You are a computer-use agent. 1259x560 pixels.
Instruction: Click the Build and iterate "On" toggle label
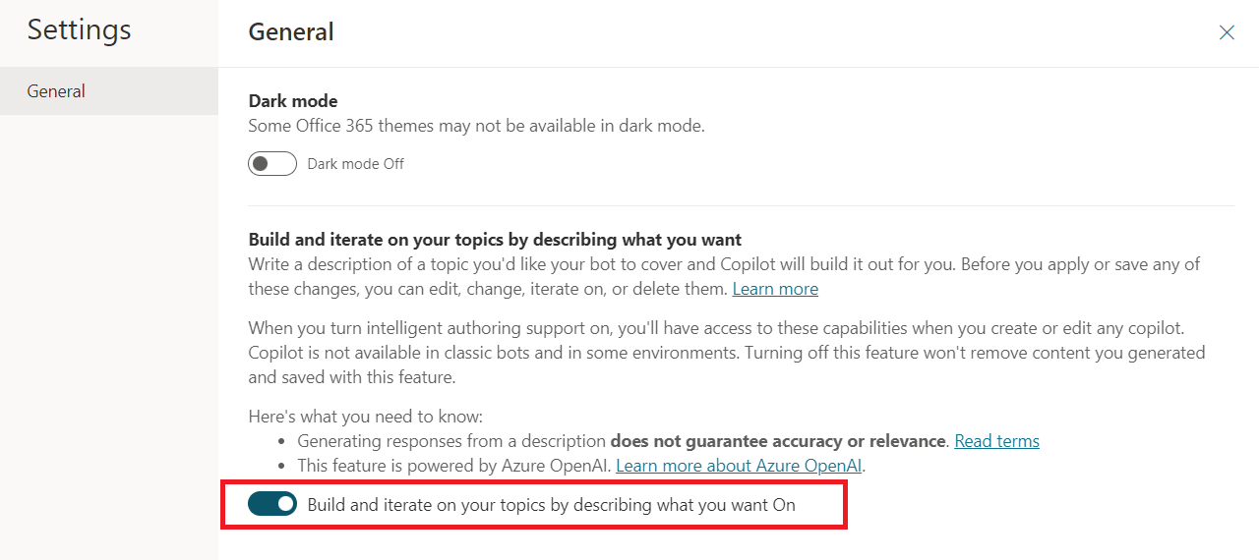pos(551,505)
